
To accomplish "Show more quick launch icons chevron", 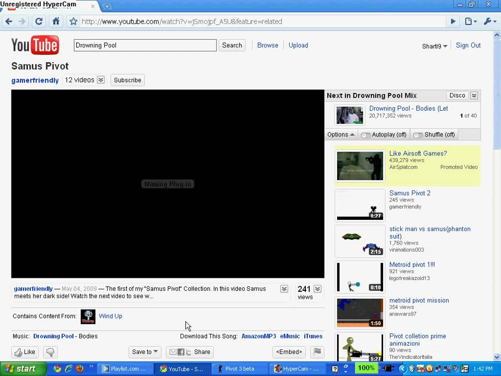I will point(91,366).
